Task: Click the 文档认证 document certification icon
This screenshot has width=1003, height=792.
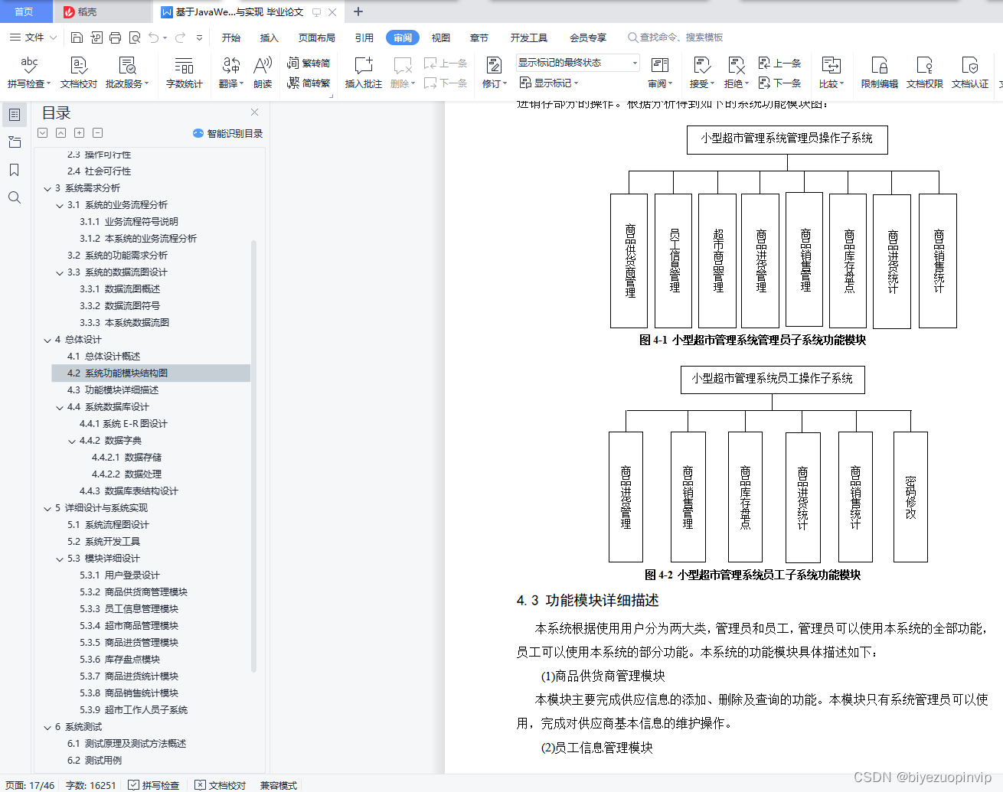Action: (x=969, y=71)
